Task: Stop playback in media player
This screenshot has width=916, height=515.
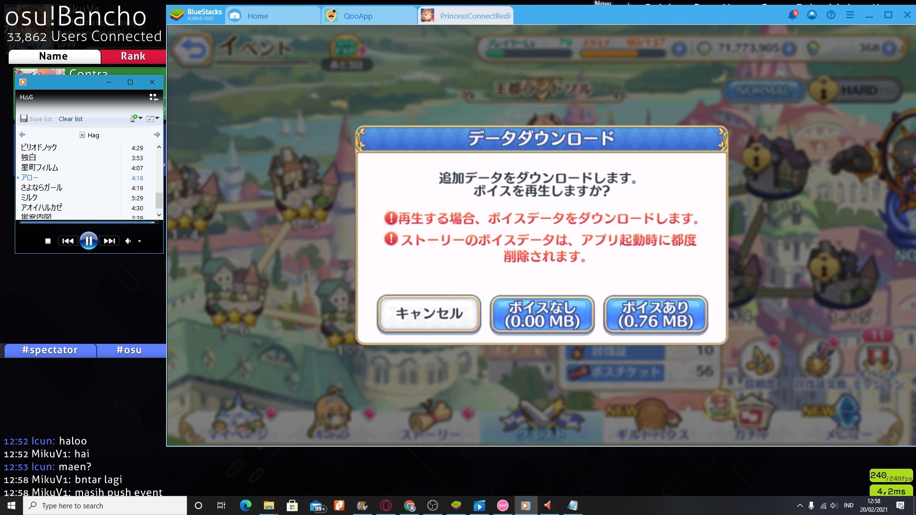Action: (x=48, y=241)
